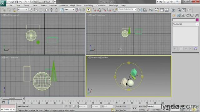Screen dimensions: 200x112
Task: Open the Workspace Default dropdown
Action: point(43,2)
